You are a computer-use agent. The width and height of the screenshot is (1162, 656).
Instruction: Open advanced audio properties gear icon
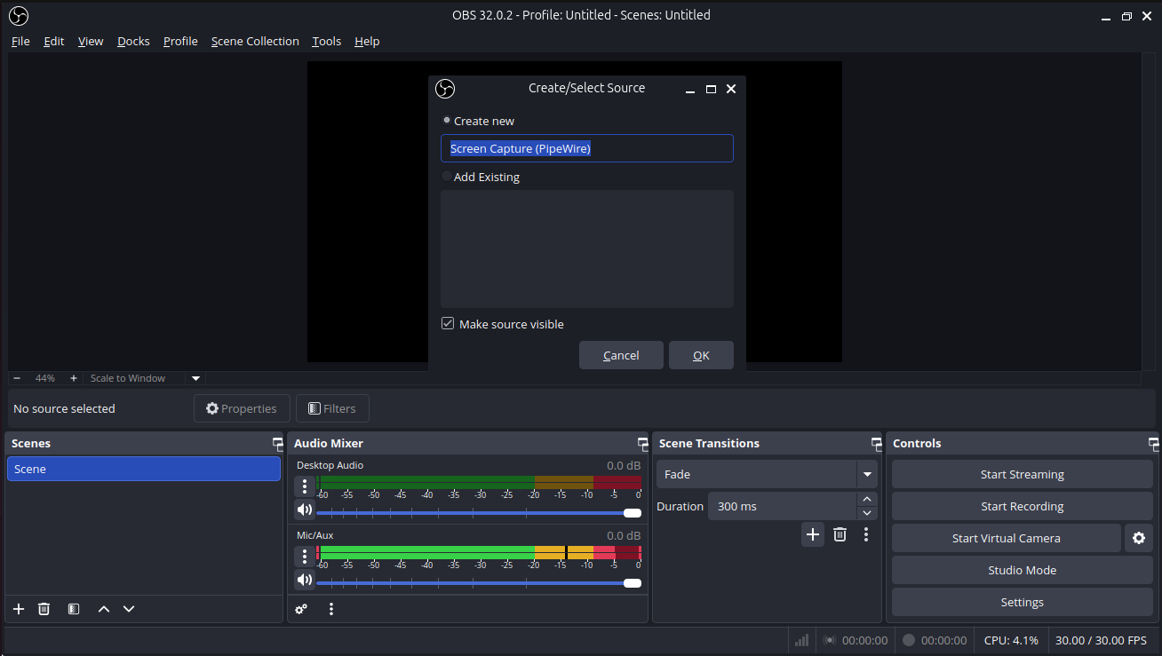click(301, 609)
